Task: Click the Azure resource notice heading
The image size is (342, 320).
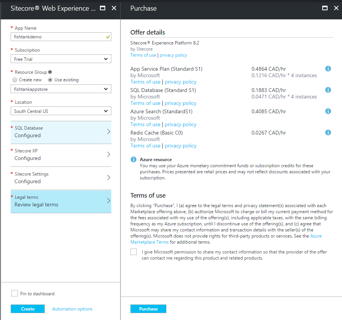Action: [156, 160]
